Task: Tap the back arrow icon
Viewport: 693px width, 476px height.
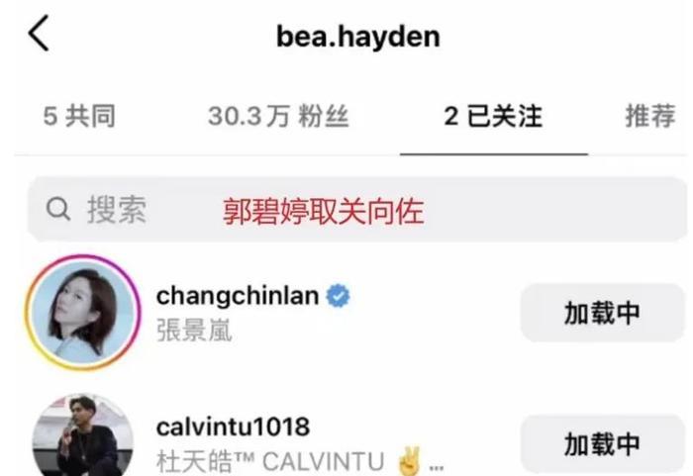Action: [39, 33]
